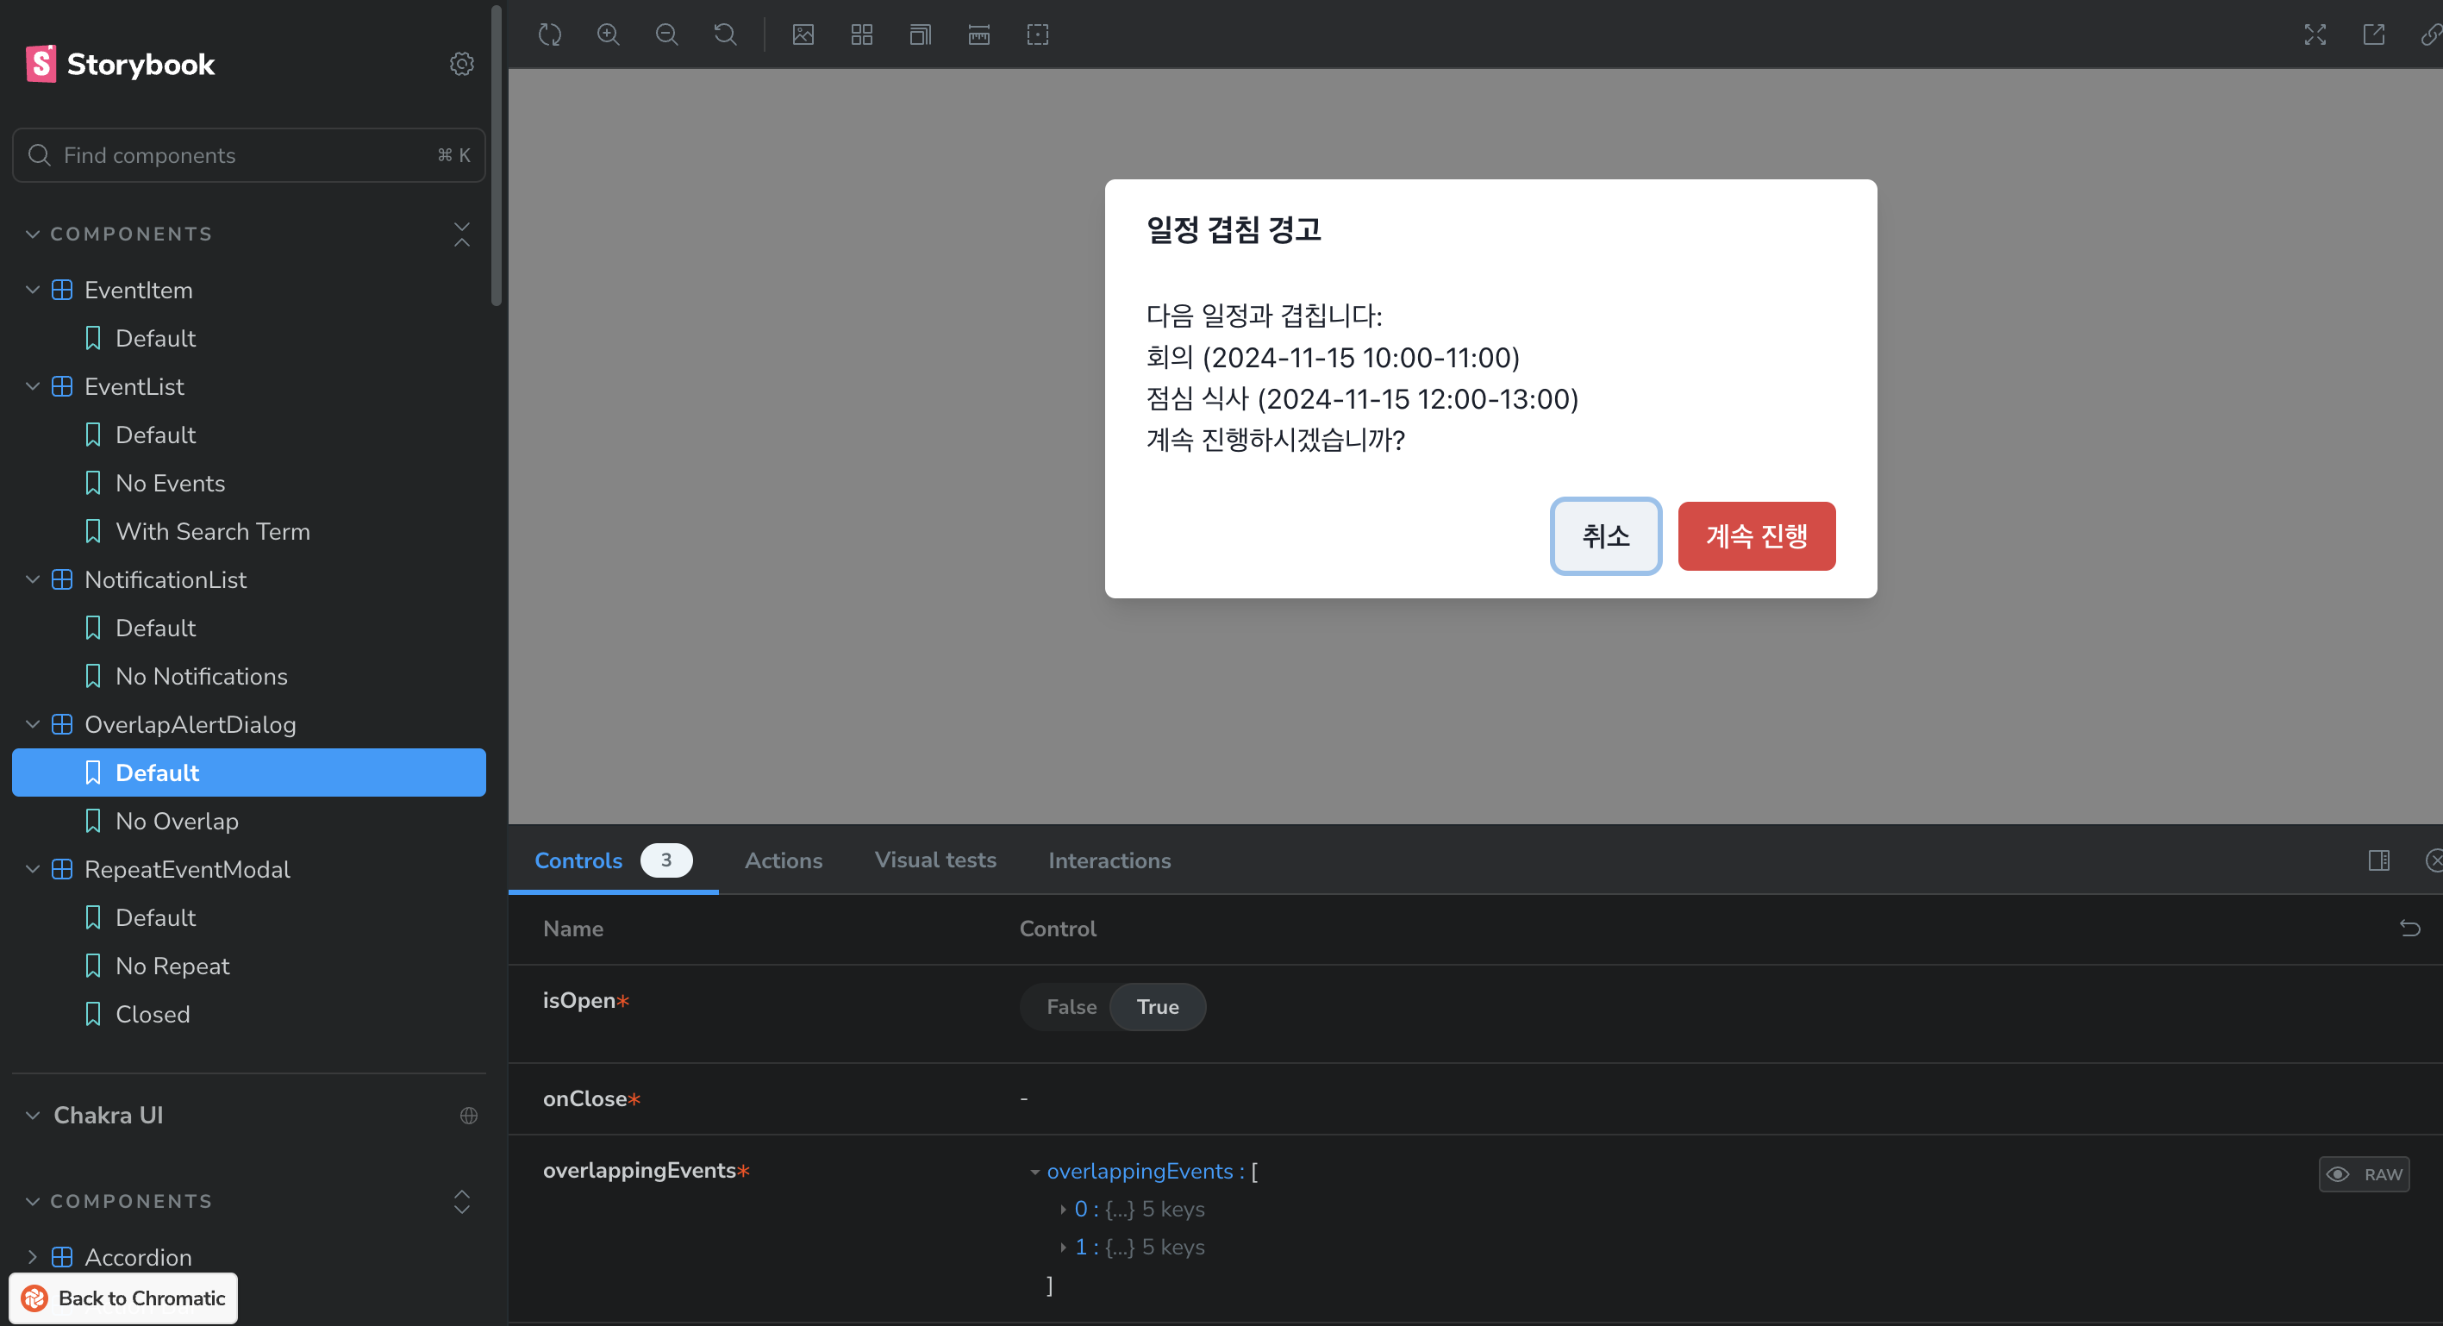Open the With Search Term story
Viewport: 2443px width, 1326px height.
coord(248,532)
